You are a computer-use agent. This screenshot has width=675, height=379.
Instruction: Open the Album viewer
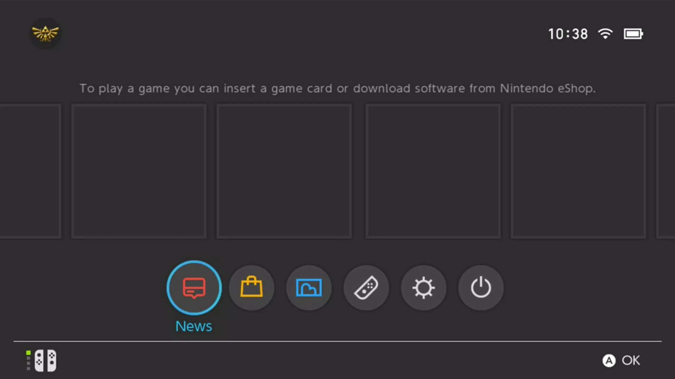pyautogui.click(x=309, y=287)
